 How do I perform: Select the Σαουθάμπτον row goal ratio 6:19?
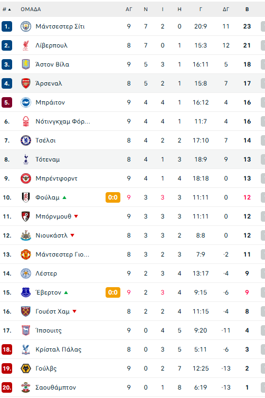[201, 387]
